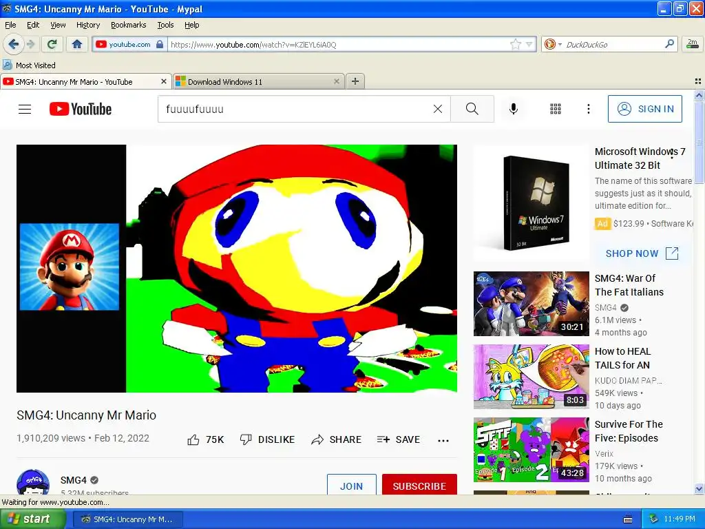Save the video to a playlist
705x529 pixels.
click(x=399, y=439)
